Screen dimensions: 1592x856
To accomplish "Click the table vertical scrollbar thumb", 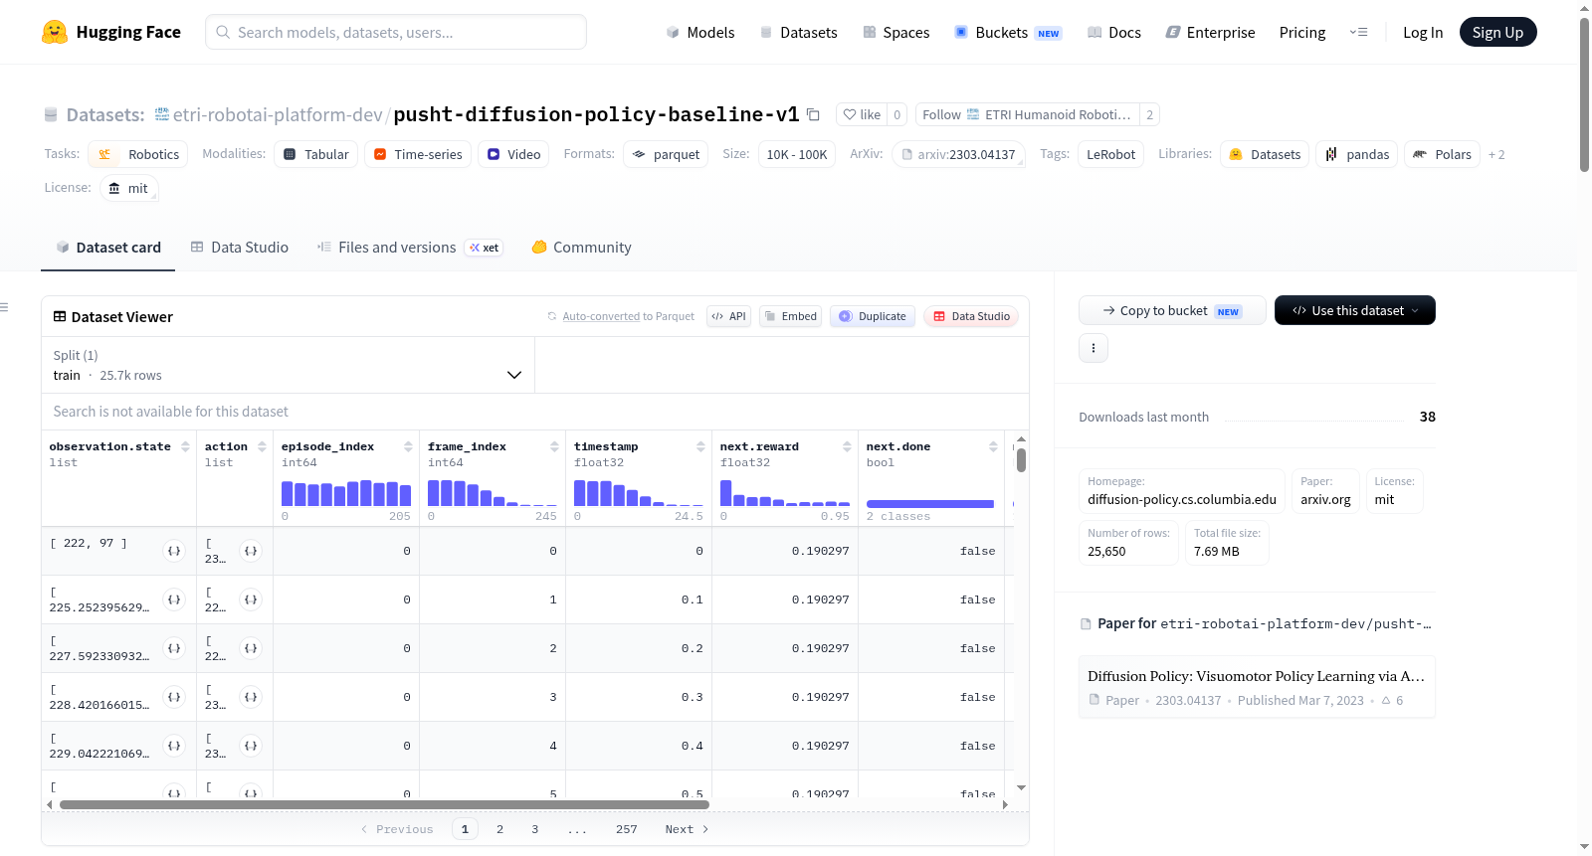I will coord(1021,460).
